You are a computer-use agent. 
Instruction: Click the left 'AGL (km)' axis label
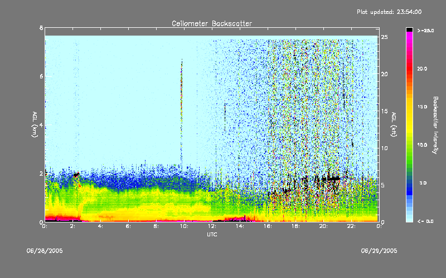coord(35,125)
